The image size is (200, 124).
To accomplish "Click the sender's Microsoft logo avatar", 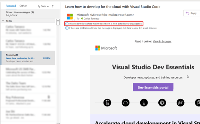I will click(70, 17).
